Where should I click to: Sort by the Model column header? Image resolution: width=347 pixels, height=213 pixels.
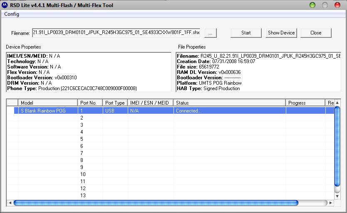[48, 103]
